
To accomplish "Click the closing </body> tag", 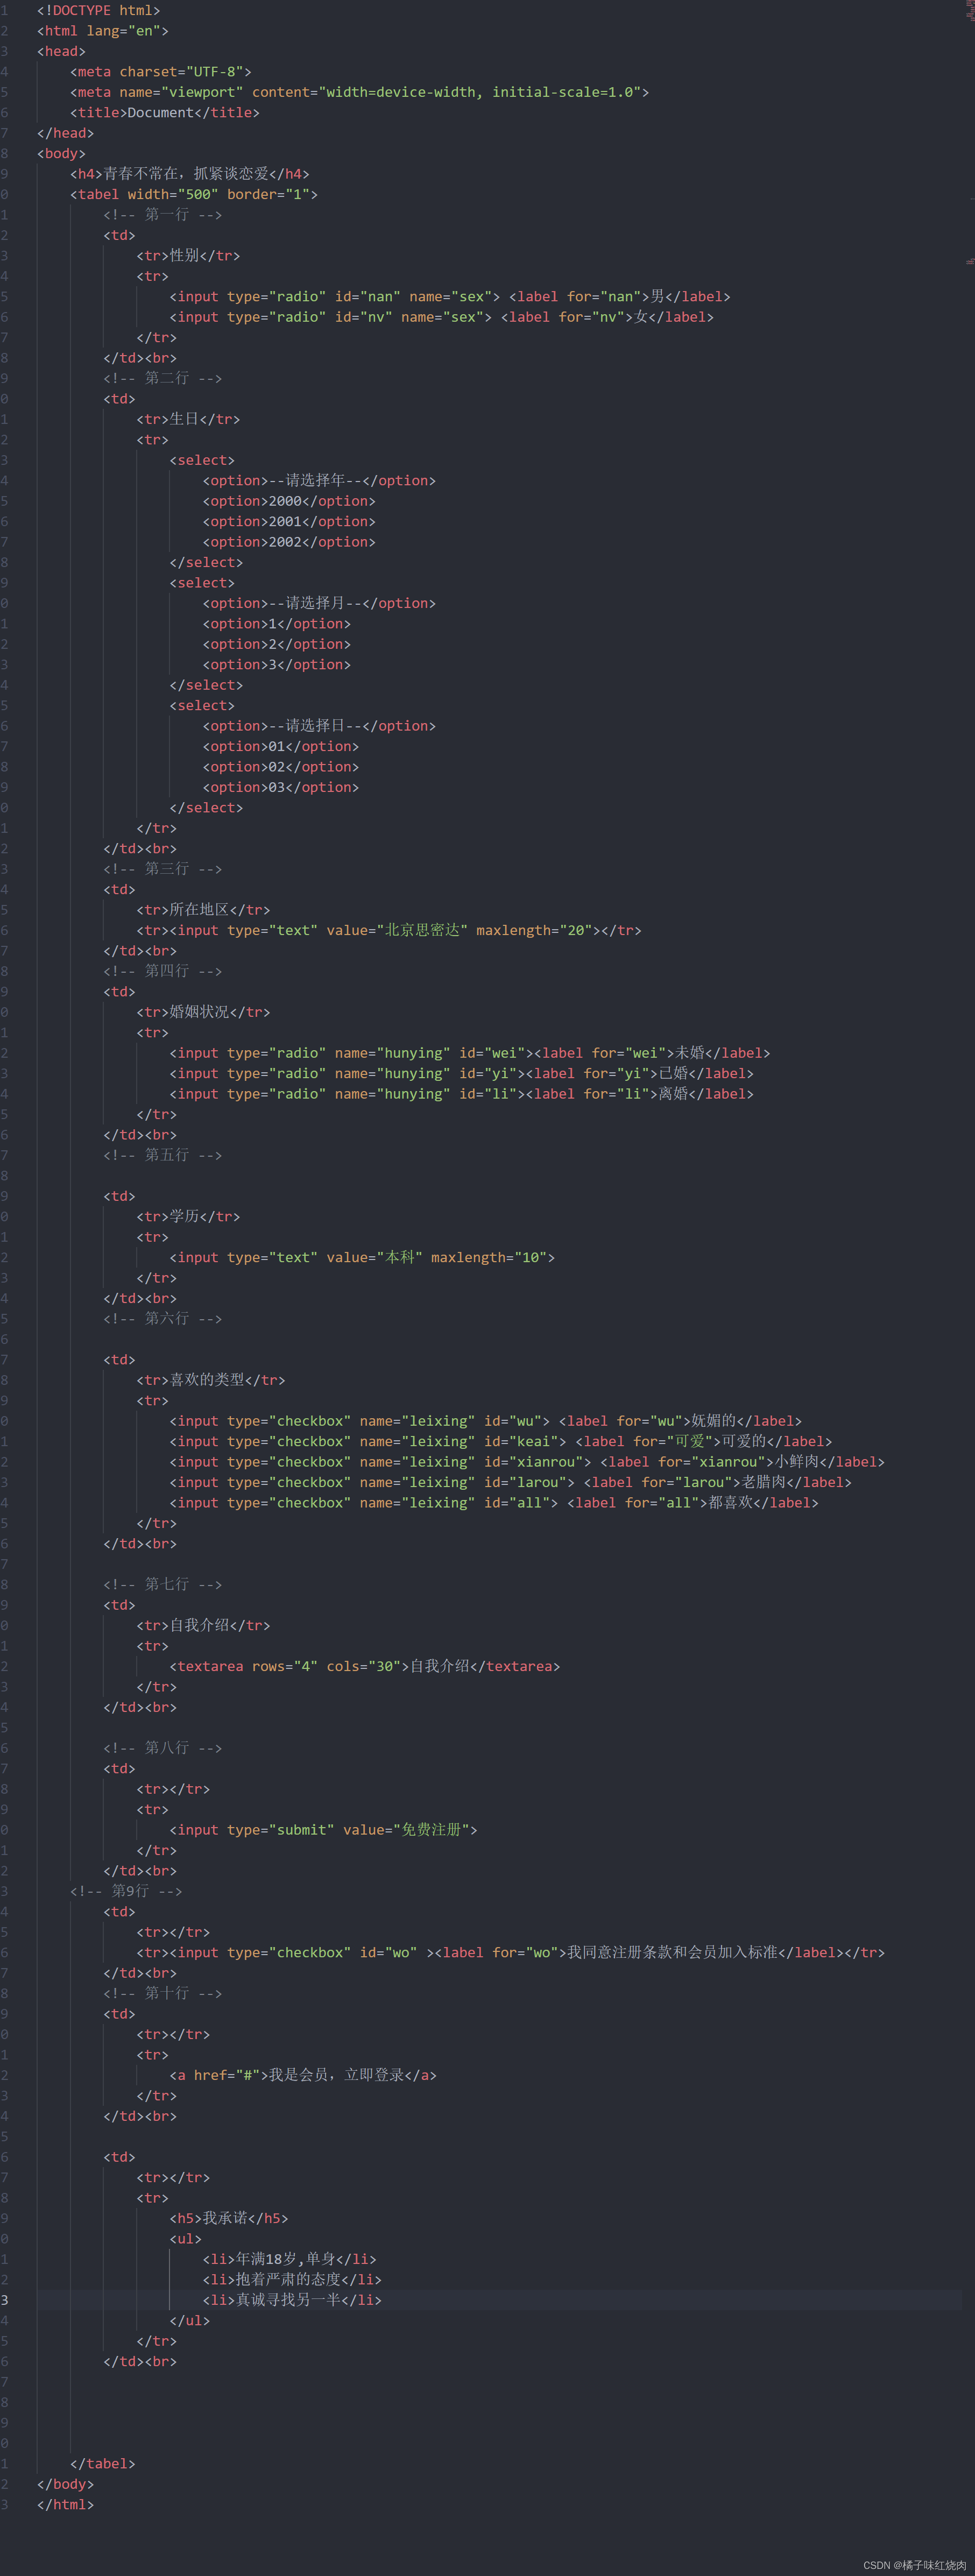I will (65, 2484).
